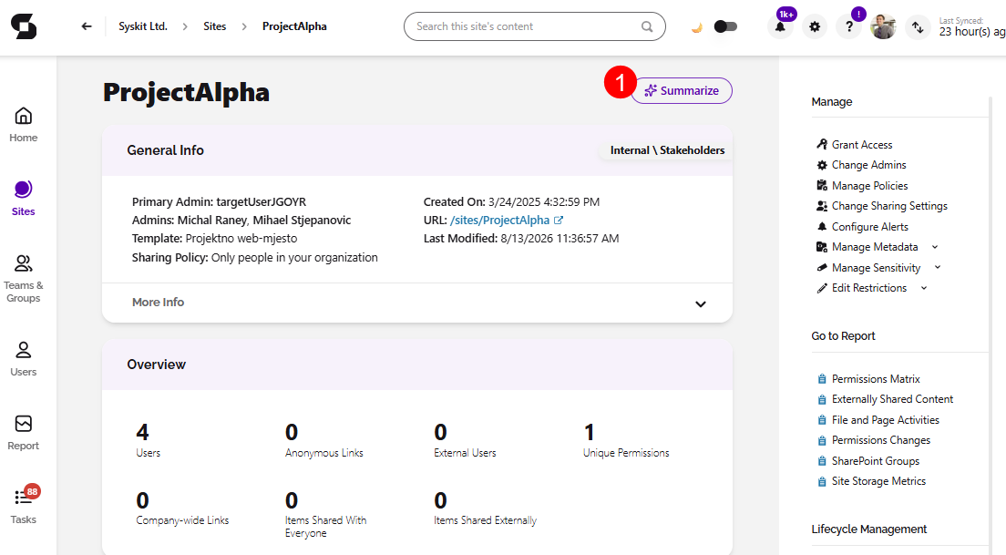Go back using the left arrow icon

point(87,26)
